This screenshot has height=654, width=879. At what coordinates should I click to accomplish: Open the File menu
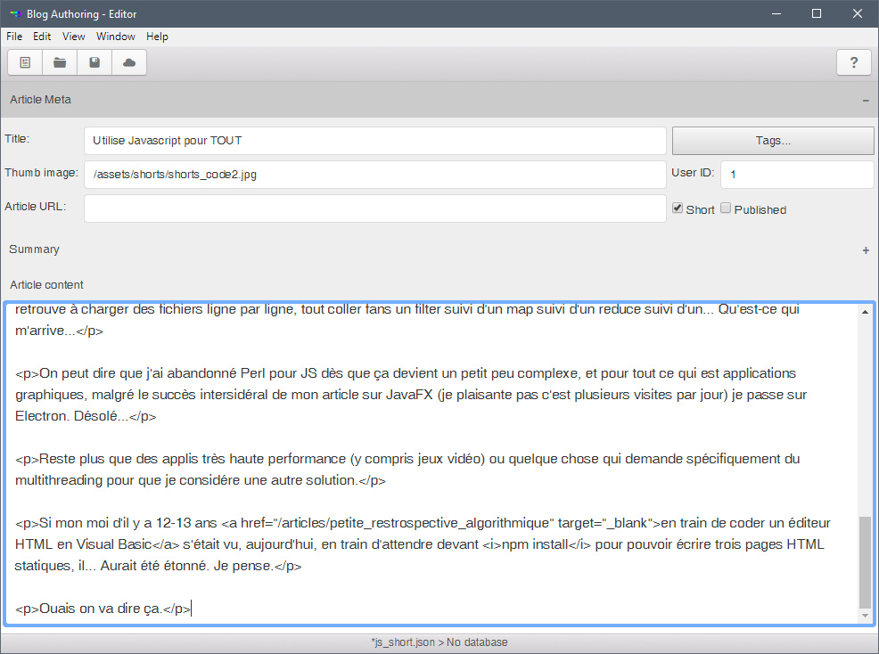14,37
